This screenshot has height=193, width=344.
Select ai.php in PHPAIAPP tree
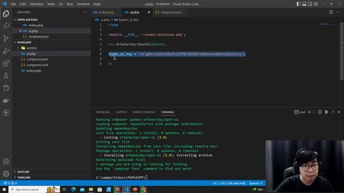[x=31, y=54]
